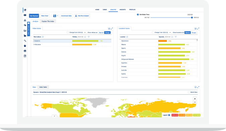Screen dimensions: 226x131
Task: Click the Download data button
Action: tap(66, 16)
